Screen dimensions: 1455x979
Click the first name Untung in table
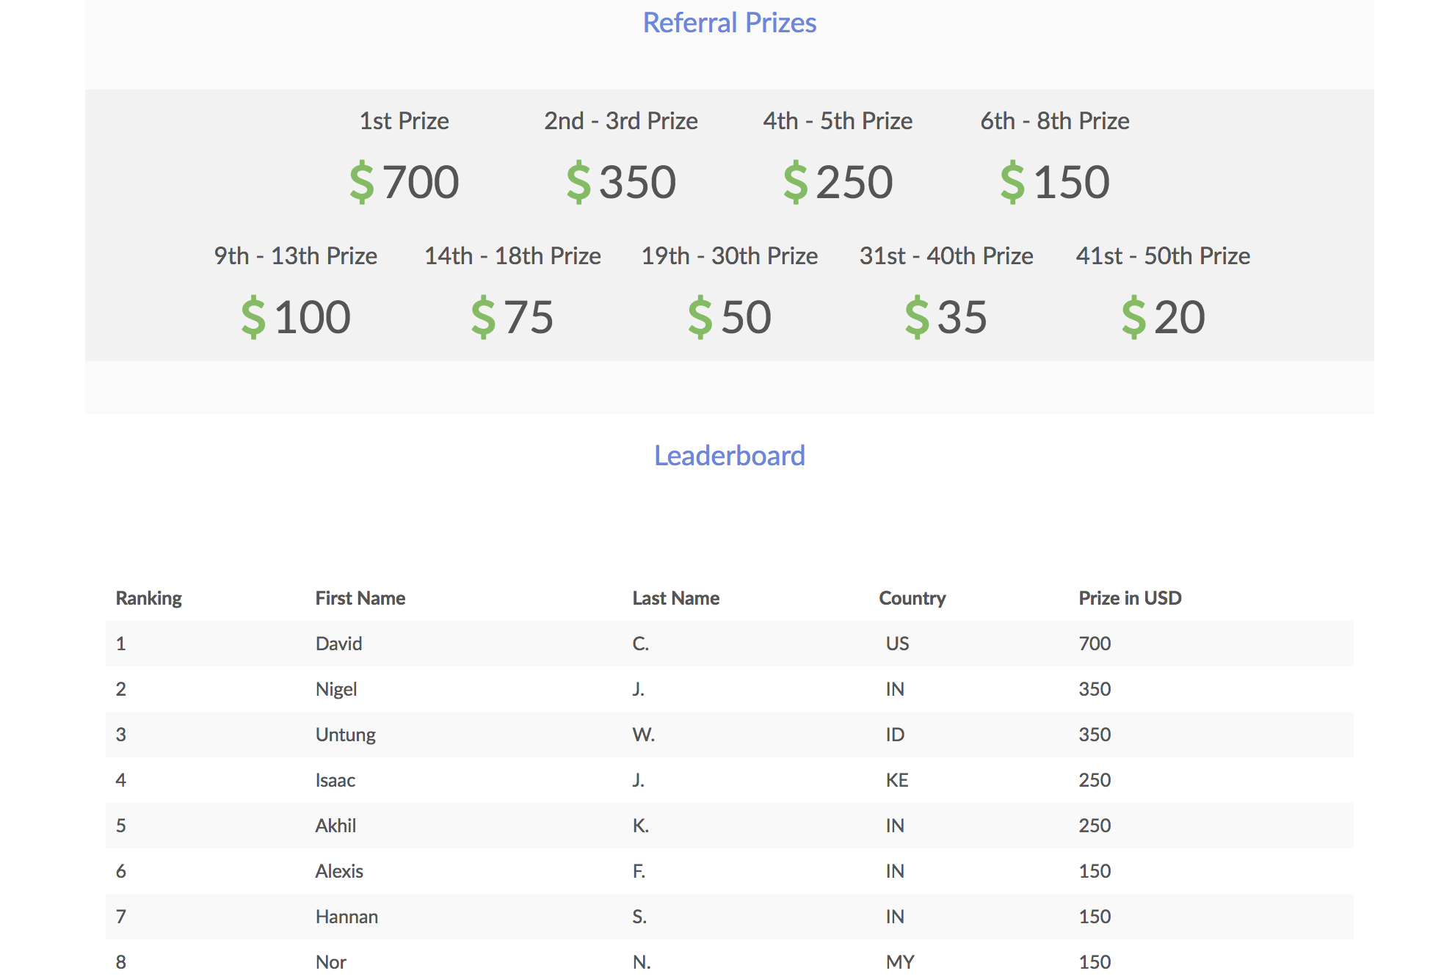346,735
